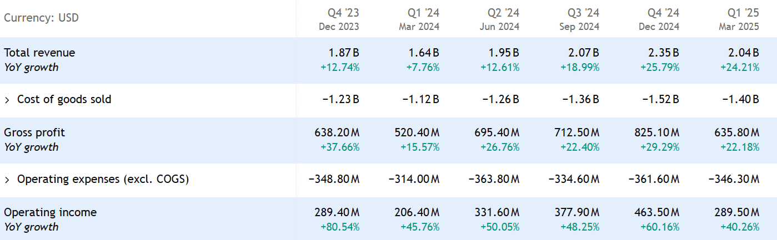Expand the Cost of goods sold row

tap(7, 100)
